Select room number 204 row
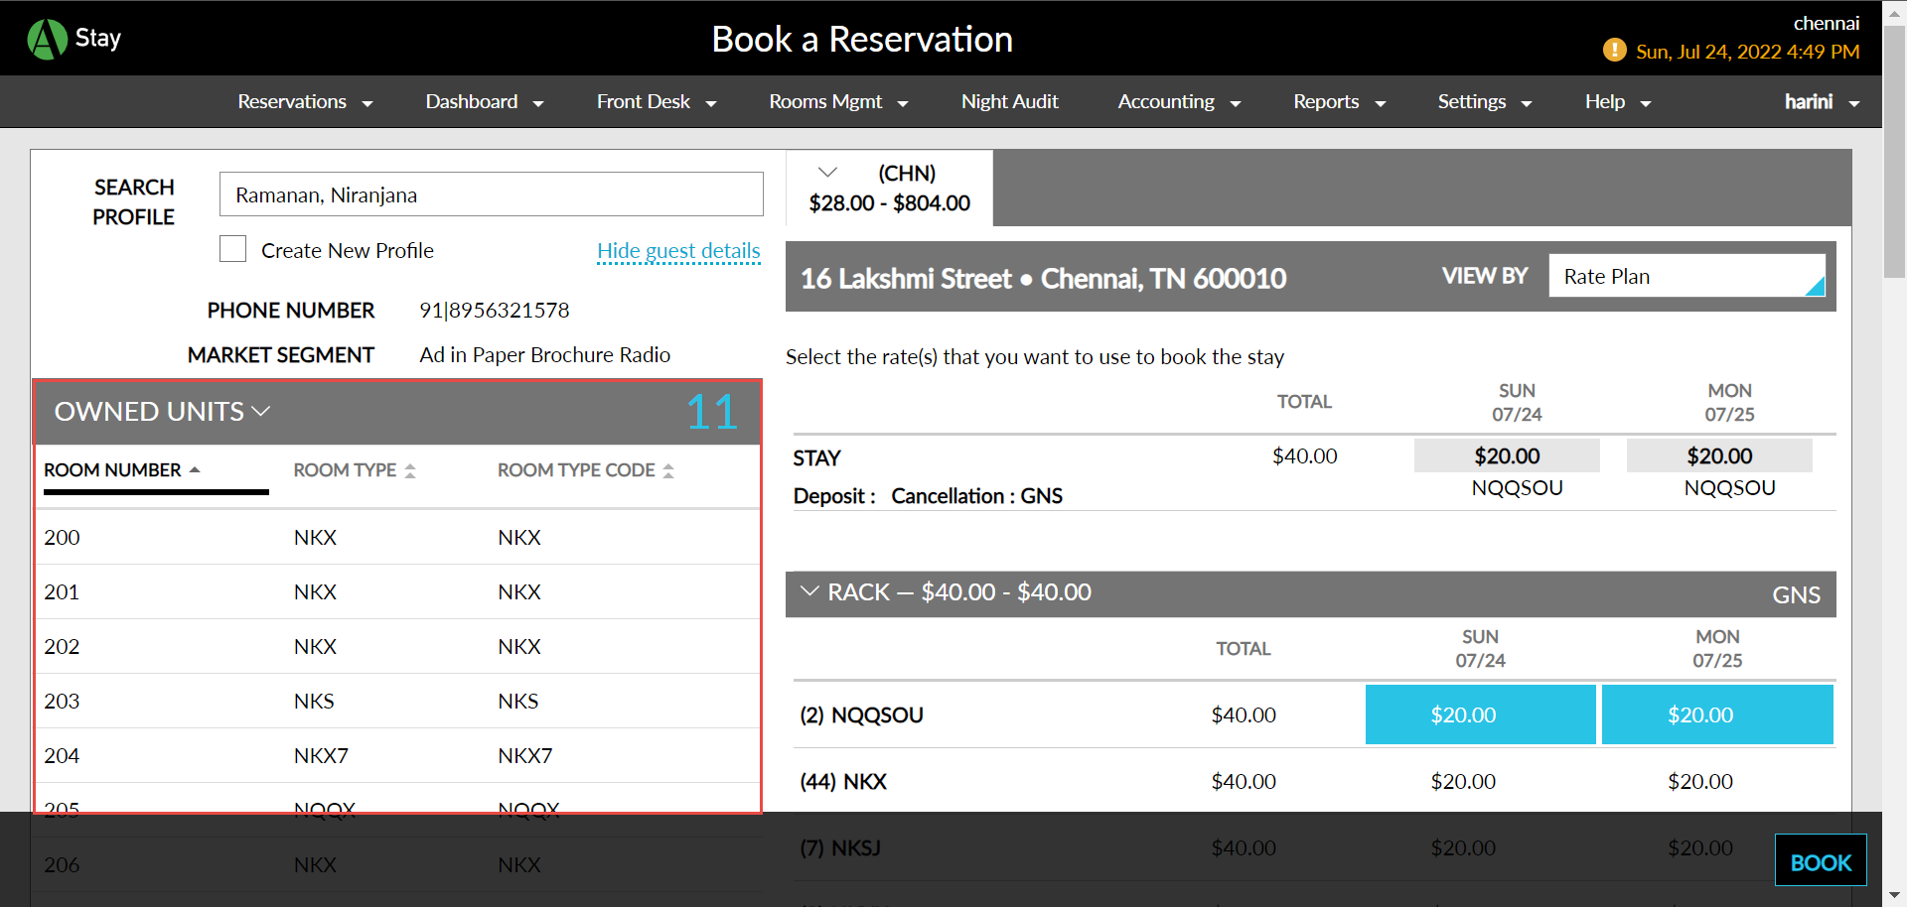Image resolution: width=1907 pixels, height=907 pixels. pos(397,755)
